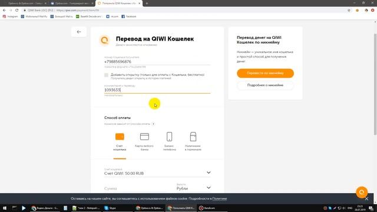
Task: Select bank card payment method
Action: tap(144, 142)
